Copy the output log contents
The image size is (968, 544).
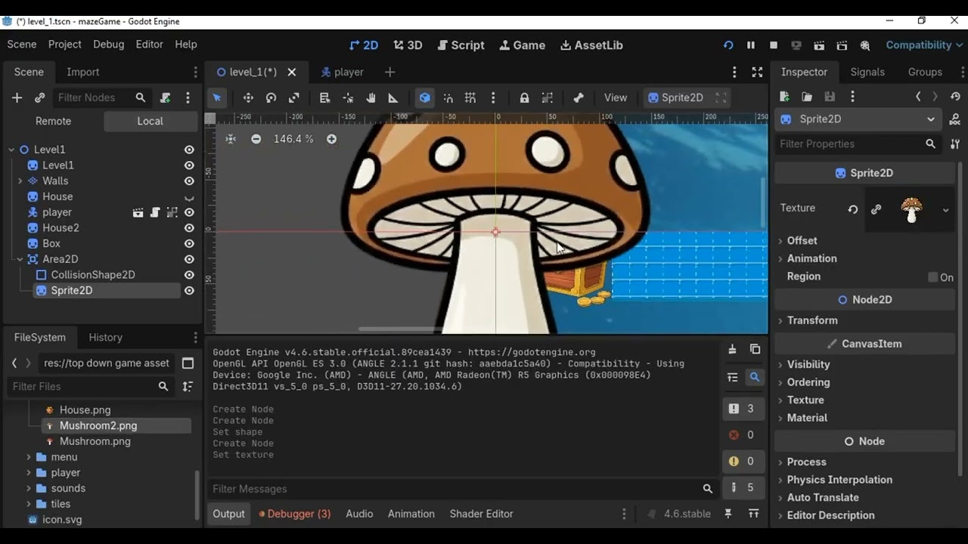[755, 349]
